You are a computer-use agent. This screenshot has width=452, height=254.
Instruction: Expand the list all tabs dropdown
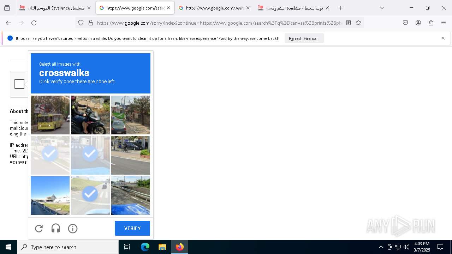point(382,8)
